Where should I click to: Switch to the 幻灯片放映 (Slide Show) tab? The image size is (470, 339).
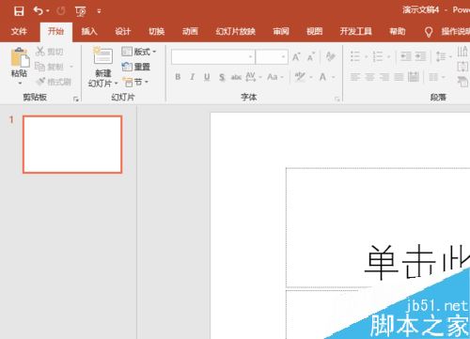pos(236,31)
